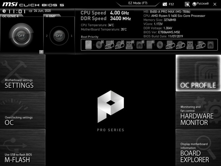The image size is (221, 166).
Task: Toggle the OC GENIE 4 power button
Action: tap(21, 35)
